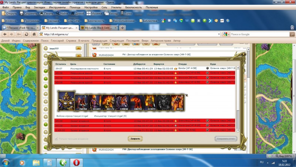The width and height of the screenshot is (296, 167).
Task: Click the Справка navigation link
Action: pos(71,41)
